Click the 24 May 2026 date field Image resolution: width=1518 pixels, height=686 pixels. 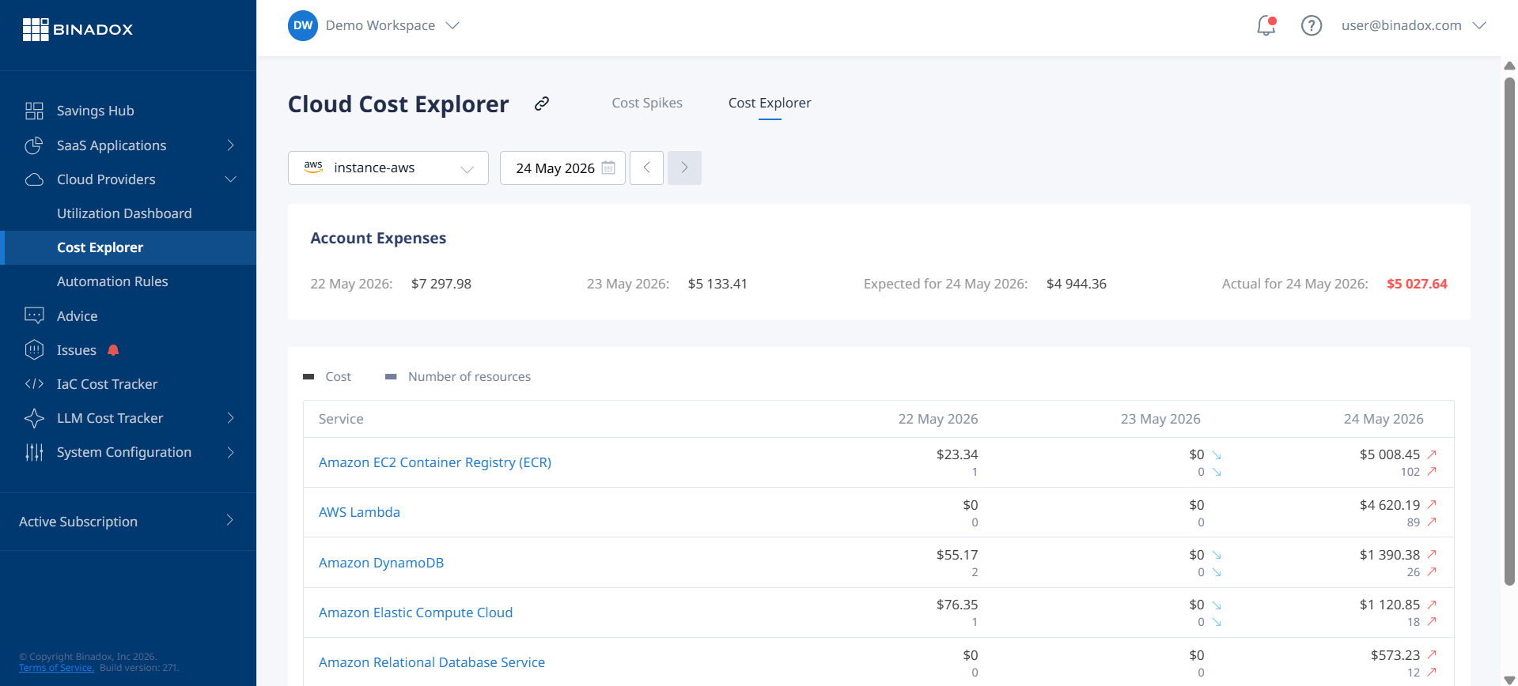[x=562, y=168]
